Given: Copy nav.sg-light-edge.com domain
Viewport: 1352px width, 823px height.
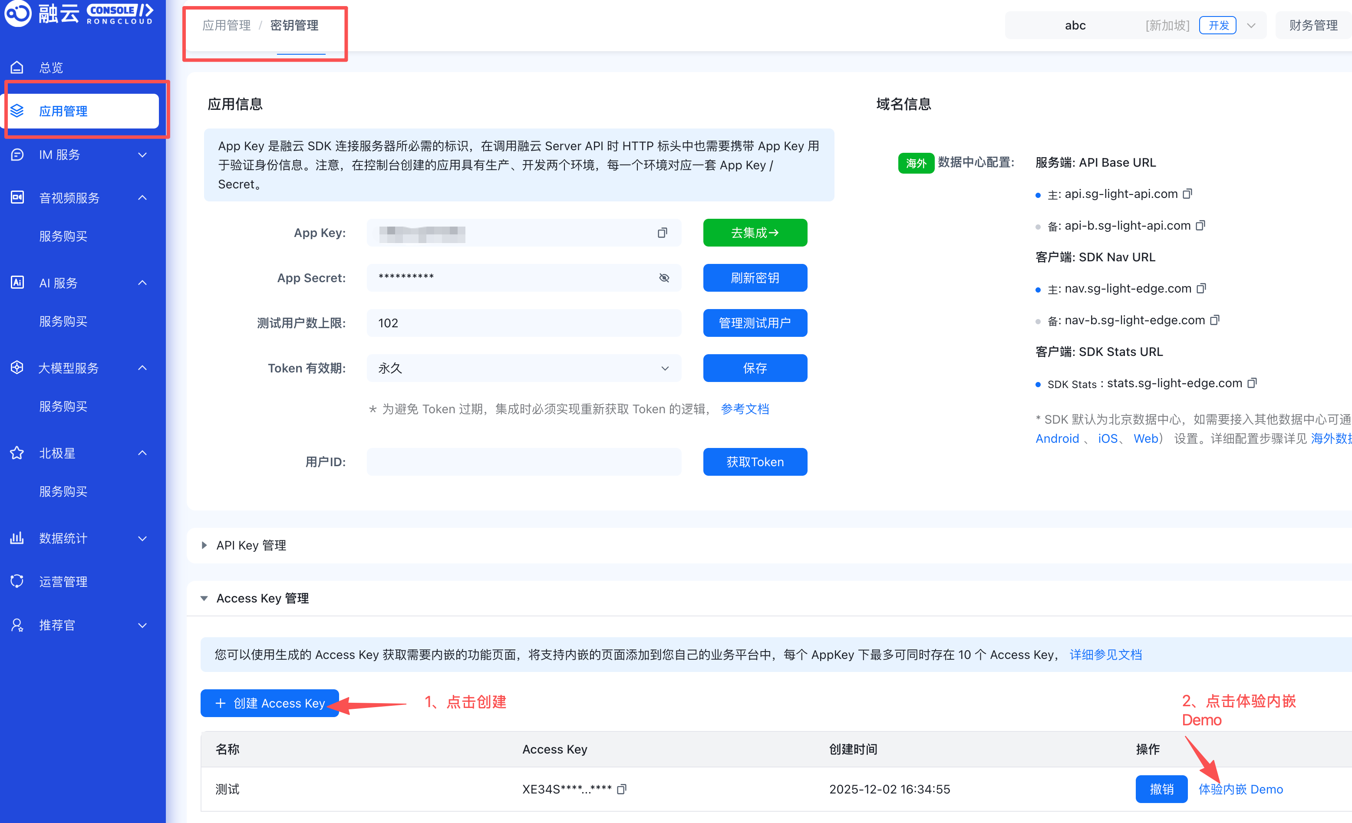Looking at the screenshot, I should [1201, 289].
